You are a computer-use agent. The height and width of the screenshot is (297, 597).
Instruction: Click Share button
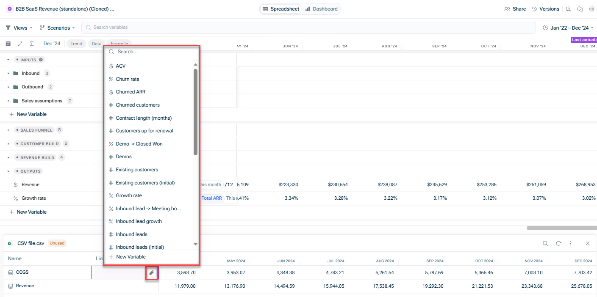click(x=515, y=9)
